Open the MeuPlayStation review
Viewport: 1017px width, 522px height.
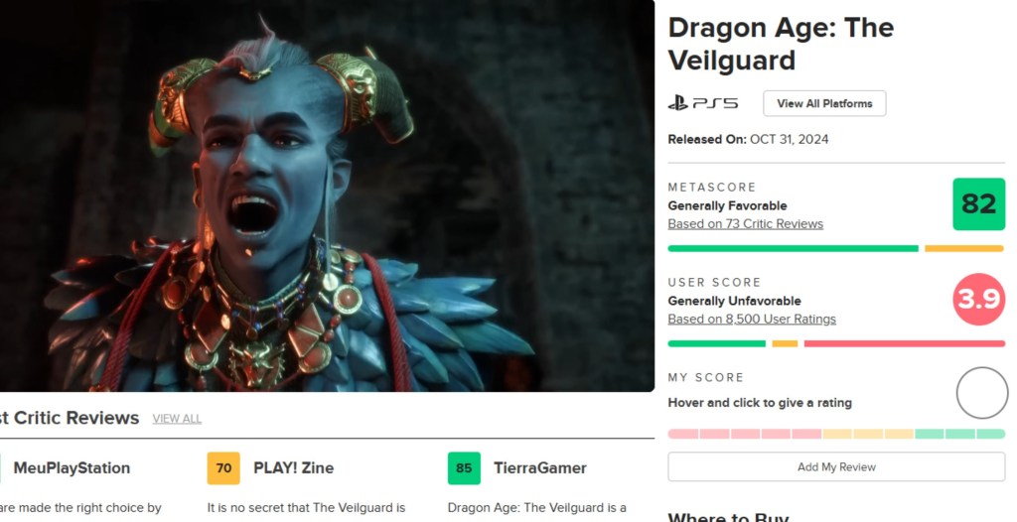(x=72, y=468)
